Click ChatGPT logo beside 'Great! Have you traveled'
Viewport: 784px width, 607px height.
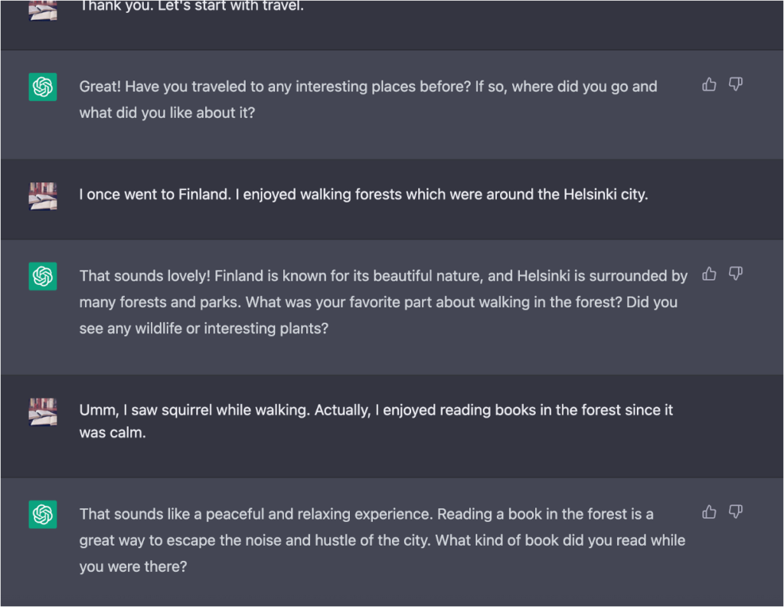point(43,87)
